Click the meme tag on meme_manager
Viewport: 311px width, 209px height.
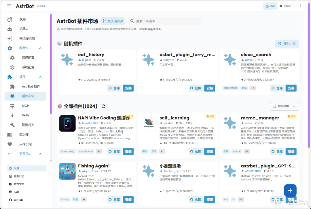pos(237,152)
